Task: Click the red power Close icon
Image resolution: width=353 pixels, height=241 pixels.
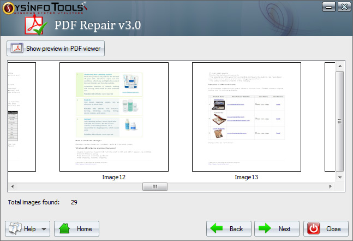Action: pyautogui.click(x=314, y=228)
